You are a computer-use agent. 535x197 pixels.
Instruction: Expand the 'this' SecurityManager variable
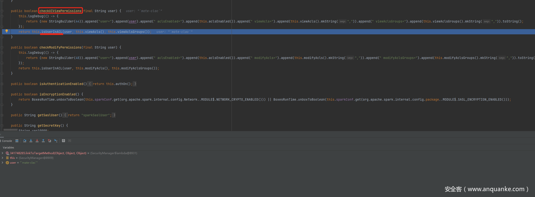click(3, 158)
